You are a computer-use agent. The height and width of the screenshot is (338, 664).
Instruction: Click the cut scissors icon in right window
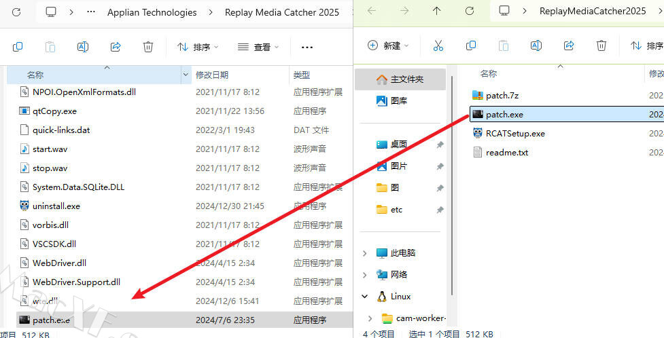pos(438,45)
